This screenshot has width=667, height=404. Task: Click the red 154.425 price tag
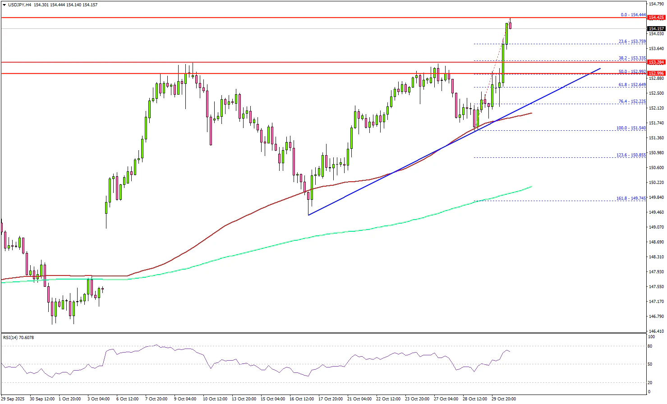click(656, 18)
